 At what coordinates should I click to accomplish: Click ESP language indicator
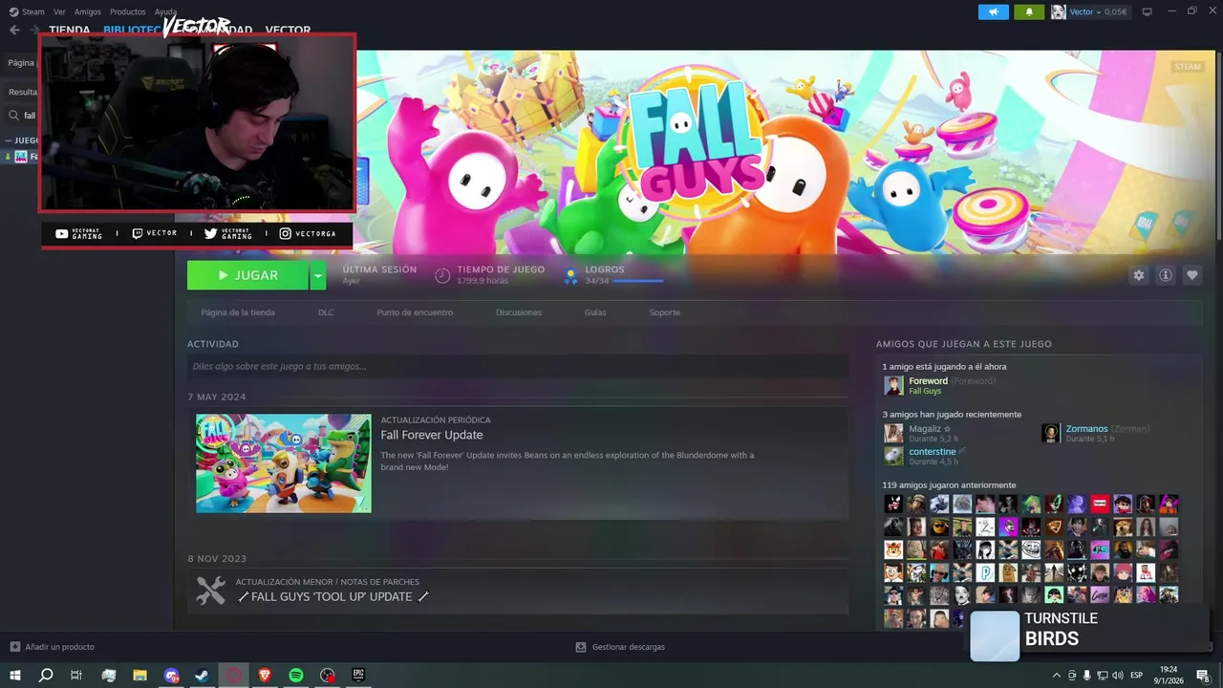tap(1137, 676)
